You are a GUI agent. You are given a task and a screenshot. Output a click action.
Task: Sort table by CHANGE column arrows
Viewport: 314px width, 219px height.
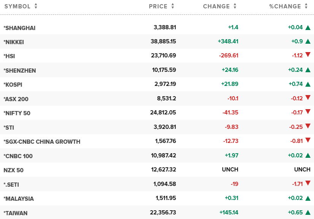click(235, 6)
